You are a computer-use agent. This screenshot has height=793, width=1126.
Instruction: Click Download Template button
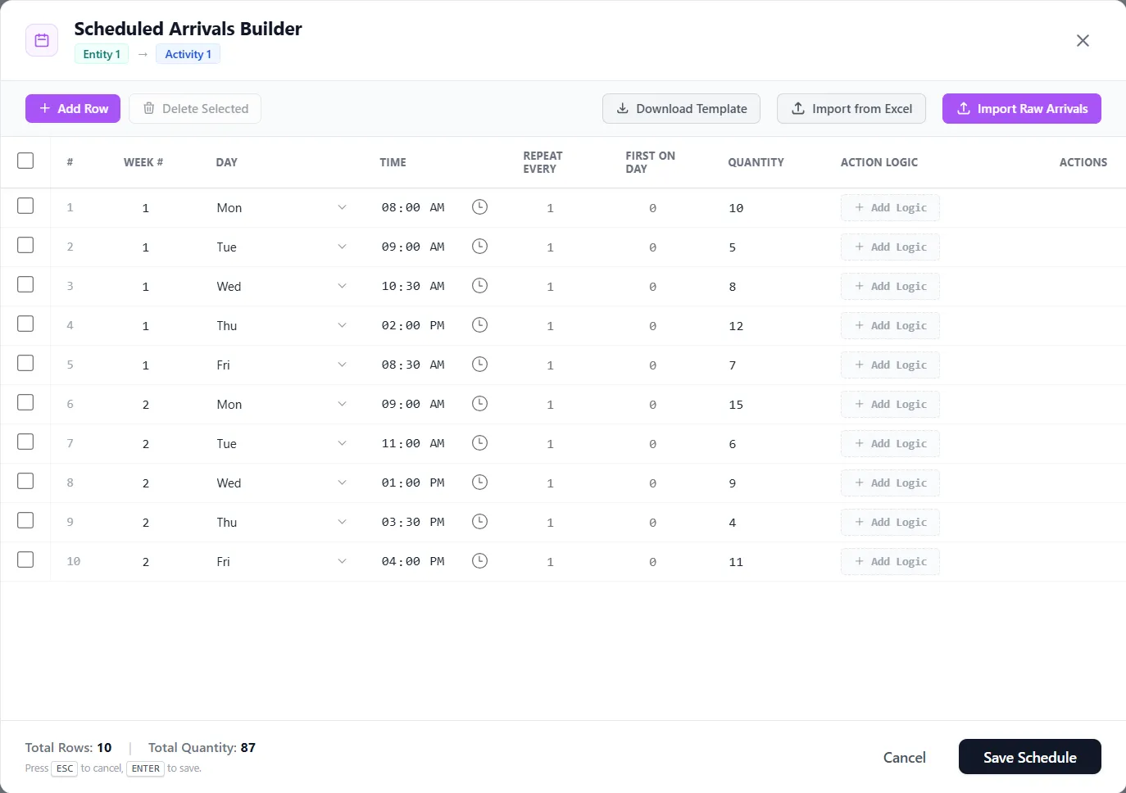tap(681, 108)
